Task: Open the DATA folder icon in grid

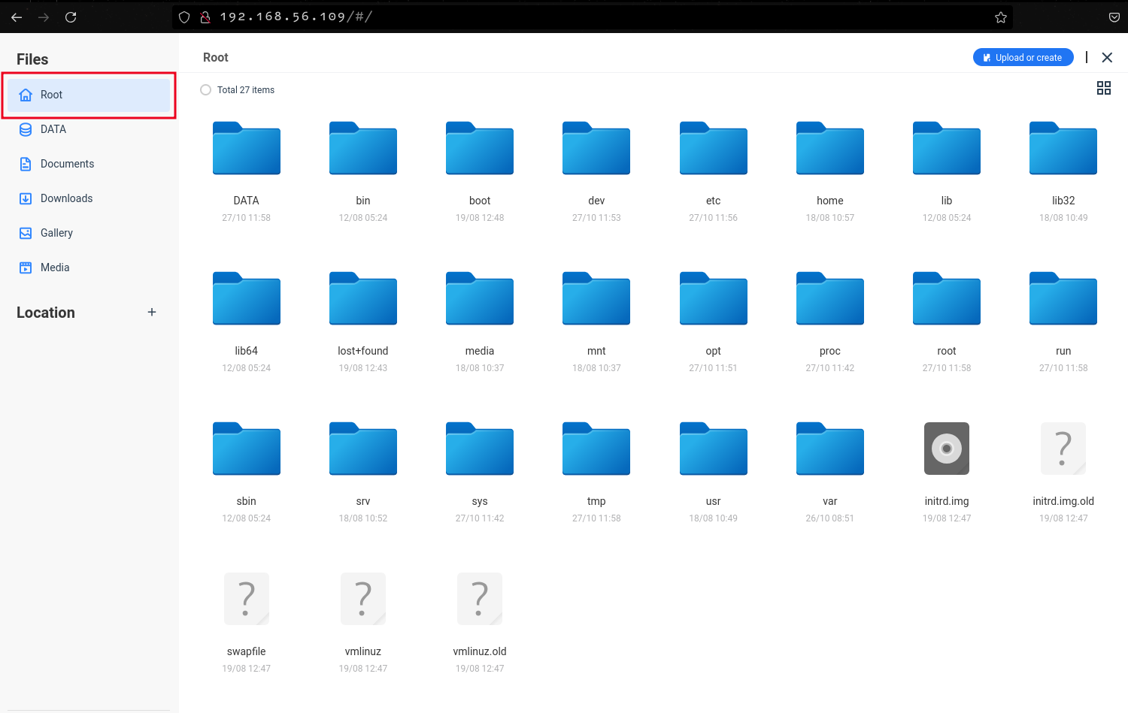Action: point(246,148)
